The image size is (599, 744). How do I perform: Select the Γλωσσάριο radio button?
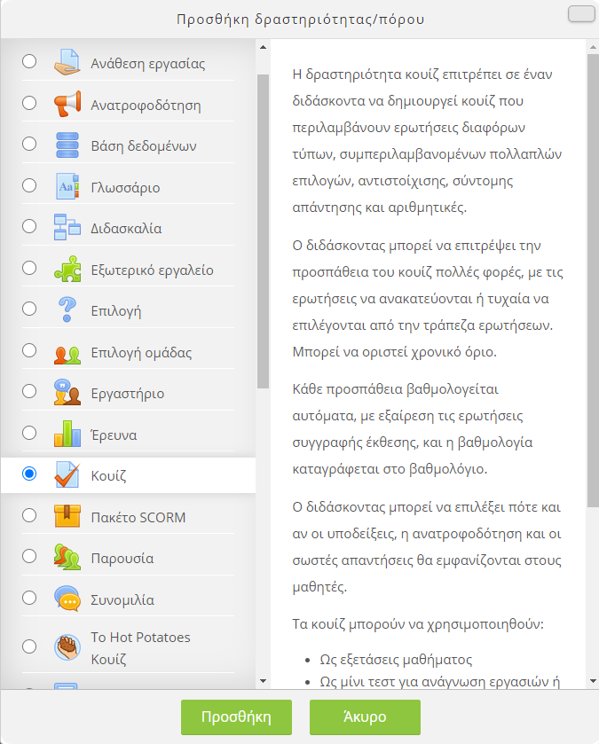[x=29, y=185]
